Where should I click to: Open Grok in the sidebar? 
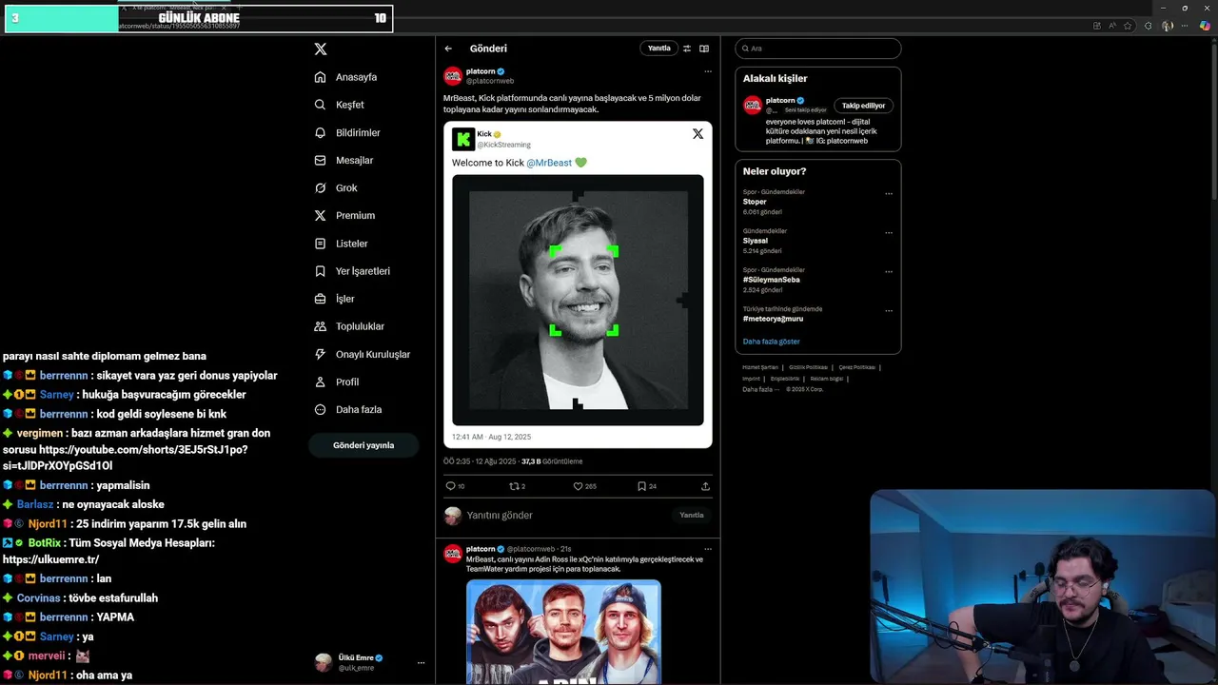337,187
